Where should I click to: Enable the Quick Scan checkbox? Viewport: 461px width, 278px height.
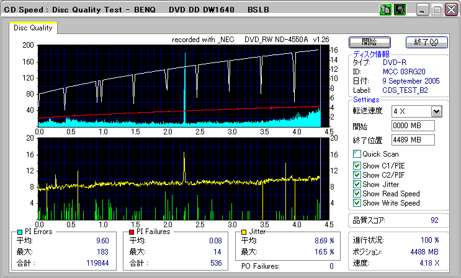(357, 154)
